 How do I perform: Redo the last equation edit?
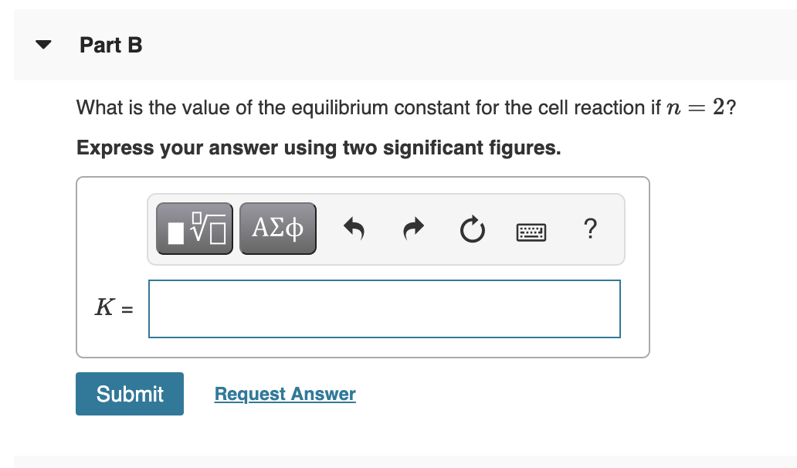tap(412, 229)
